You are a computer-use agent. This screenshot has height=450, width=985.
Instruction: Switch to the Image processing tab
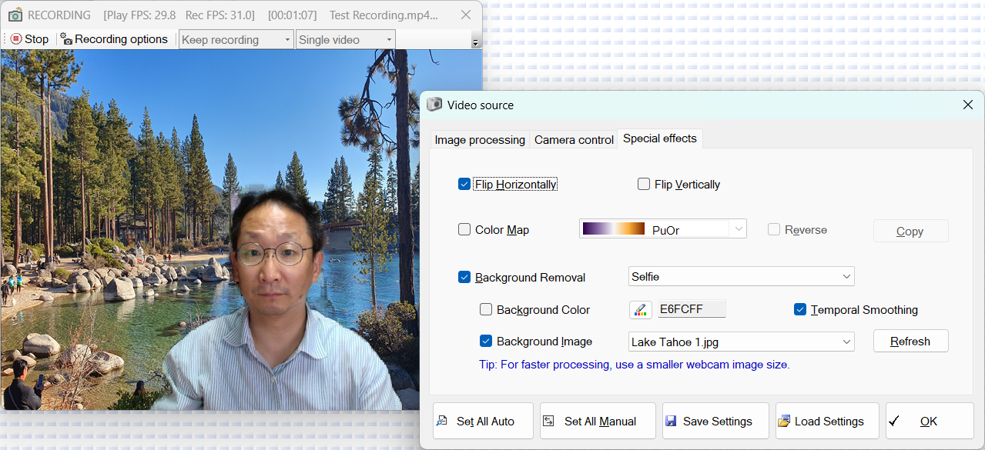[x=480, y=140]
